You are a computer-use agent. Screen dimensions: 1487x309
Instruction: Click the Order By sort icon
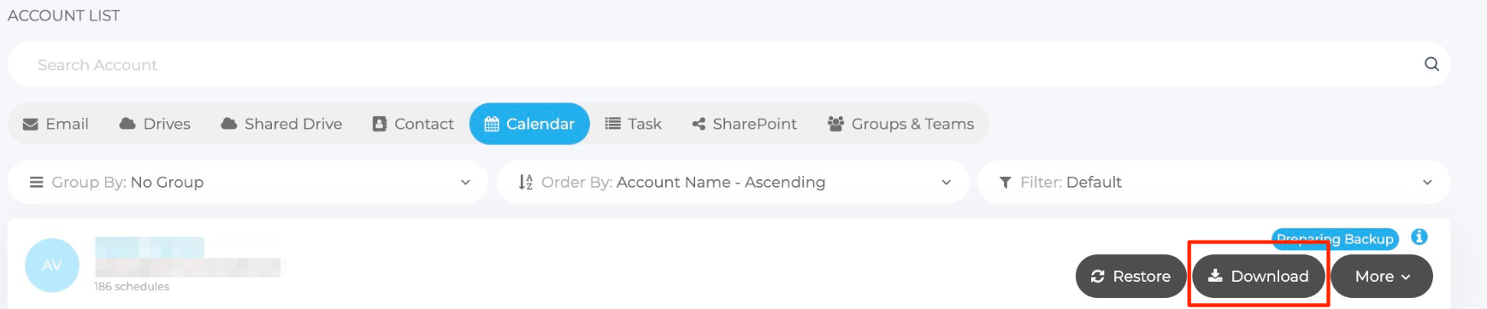pyautogui.click(x=526, y=183)
